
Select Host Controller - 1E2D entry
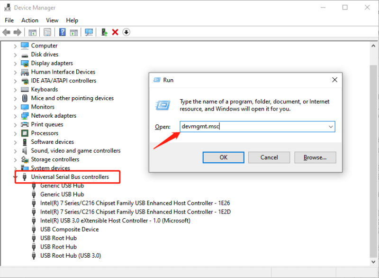click(135, 212)
